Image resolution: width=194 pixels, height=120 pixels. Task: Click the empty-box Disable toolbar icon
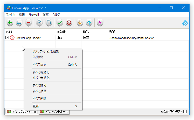[x=49, y=23]
